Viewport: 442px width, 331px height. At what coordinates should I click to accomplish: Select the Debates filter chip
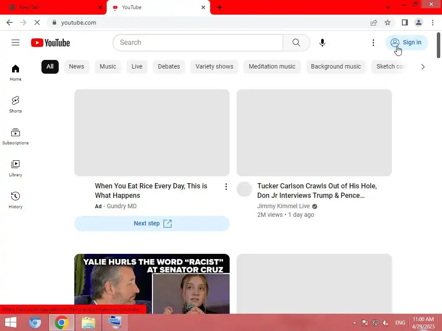pos(169,67)
